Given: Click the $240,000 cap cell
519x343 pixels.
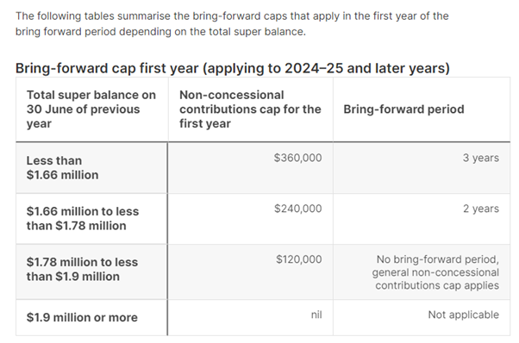Looking at the screenshot, I should (250, 219).
